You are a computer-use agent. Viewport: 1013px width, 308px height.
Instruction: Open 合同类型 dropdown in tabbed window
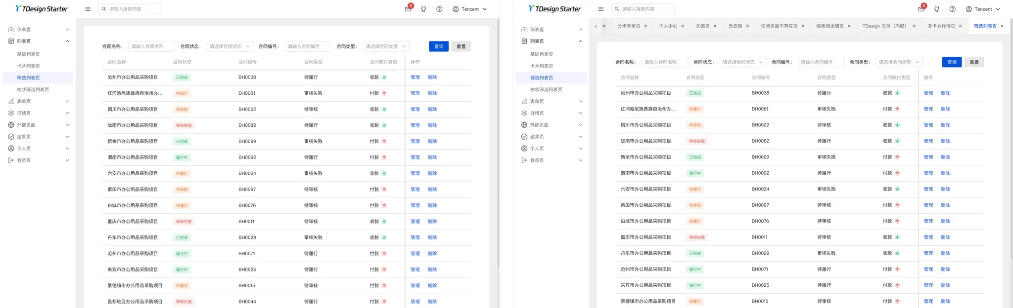(899, 62)
